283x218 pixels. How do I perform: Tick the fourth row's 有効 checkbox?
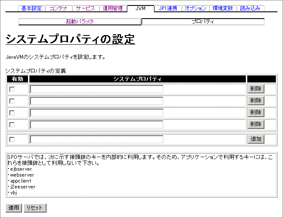pyautogui.click(x=12, y=125)
